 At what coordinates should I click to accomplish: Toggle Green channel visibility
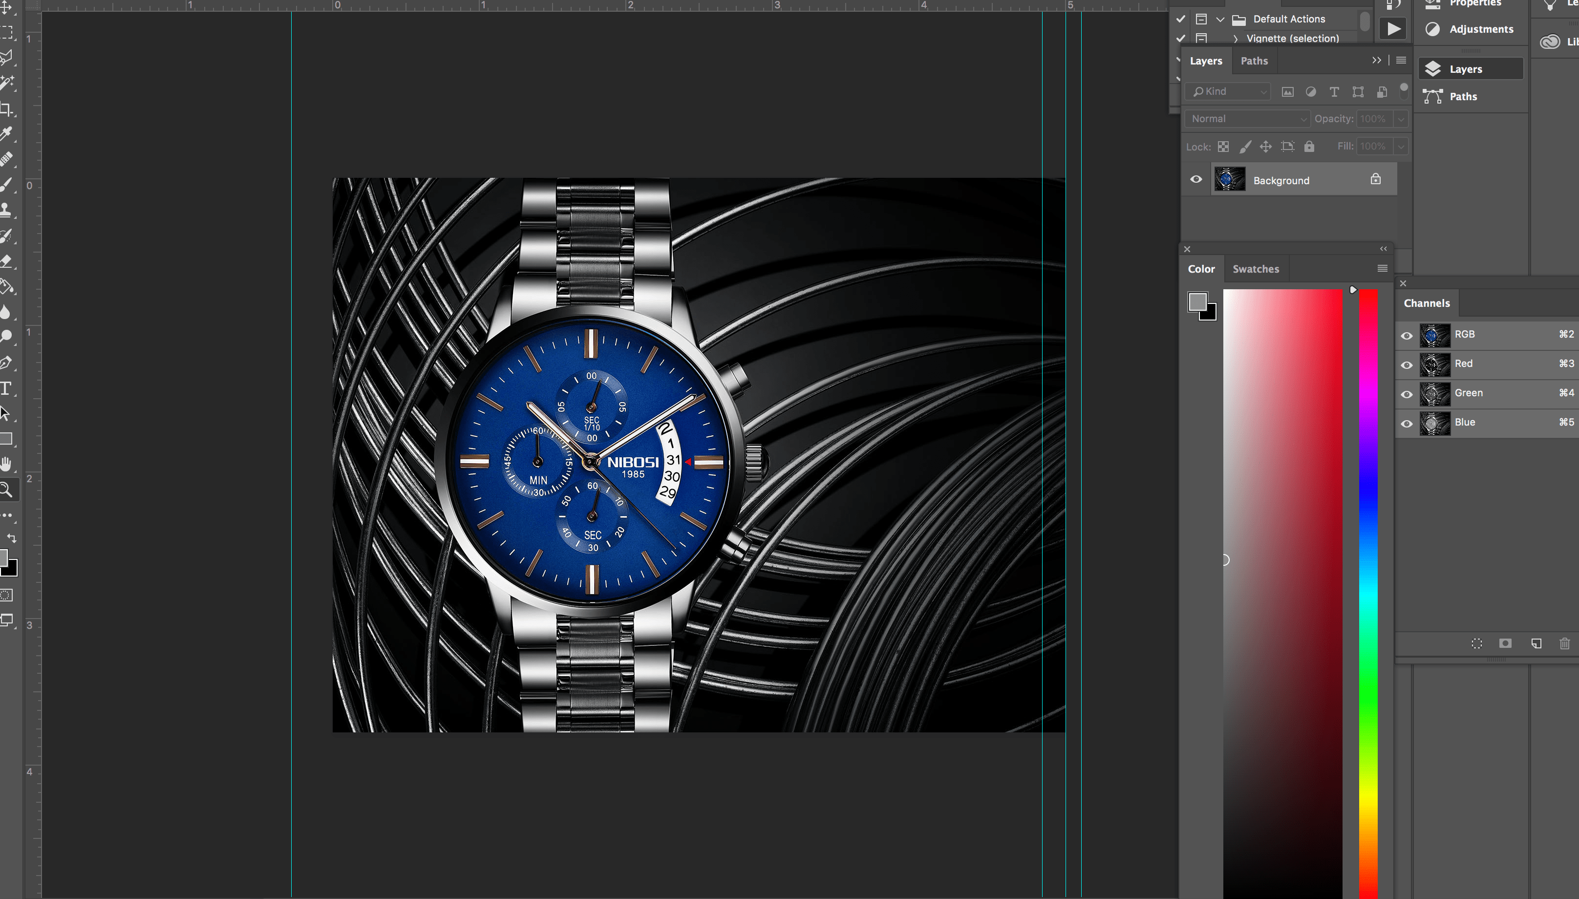coord(1407,394)
